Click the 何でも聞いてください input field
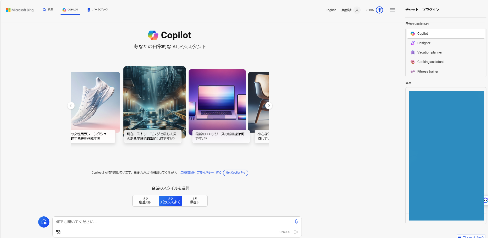Viewport: 488px width, 238px height. (173, 222)
